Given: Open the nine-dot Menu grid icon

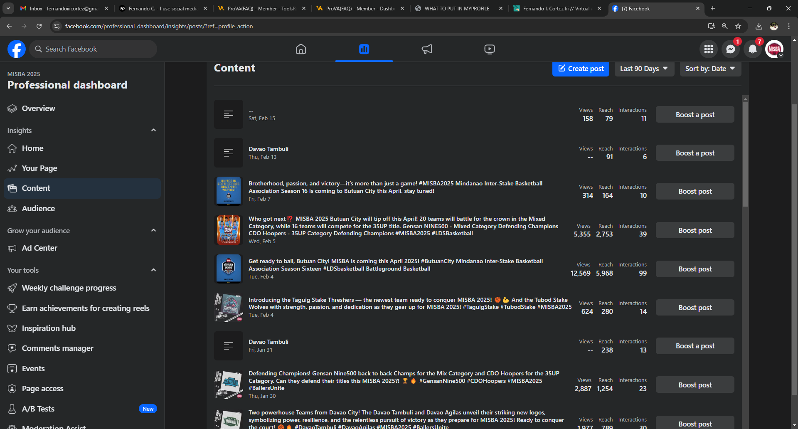Looking at the screenshot, I should 709,49.
